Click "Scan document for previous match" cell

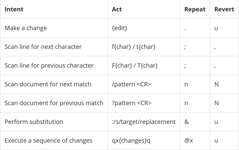[x=54, y=103]
